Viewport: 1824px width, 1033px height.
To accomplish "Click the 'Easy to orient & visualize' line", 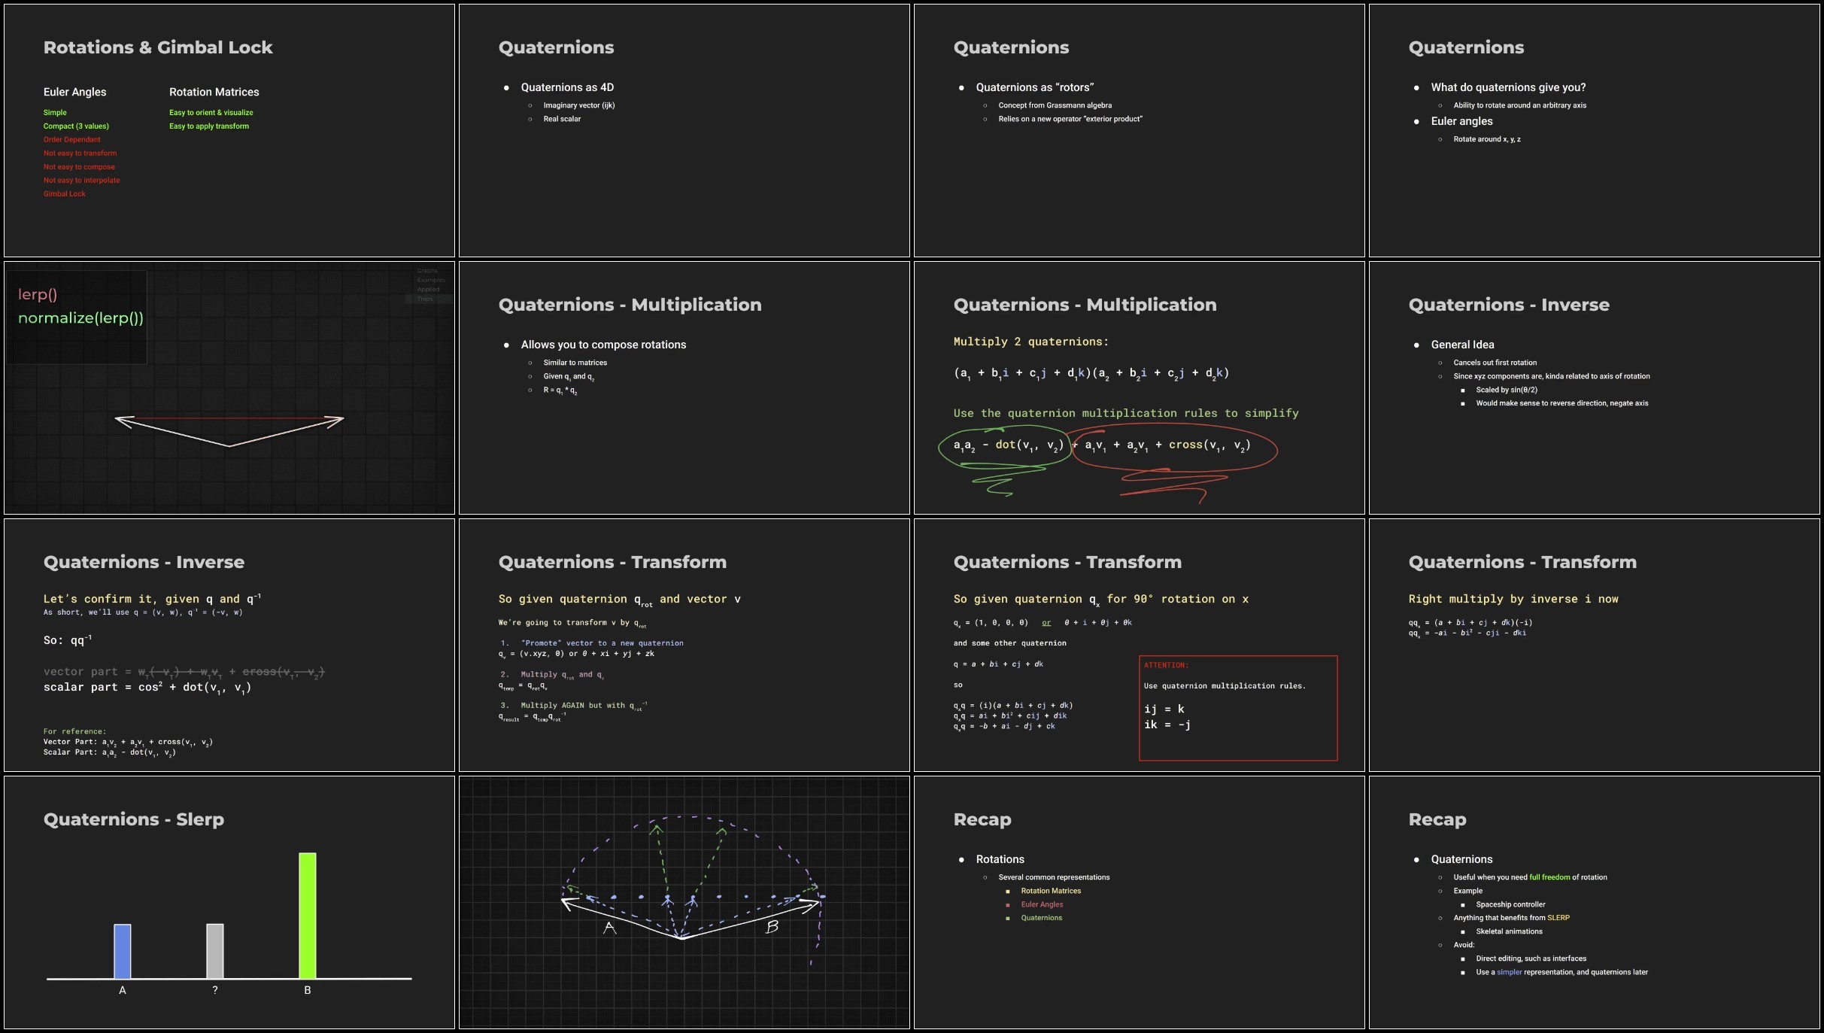I will (x=211, y=113).
